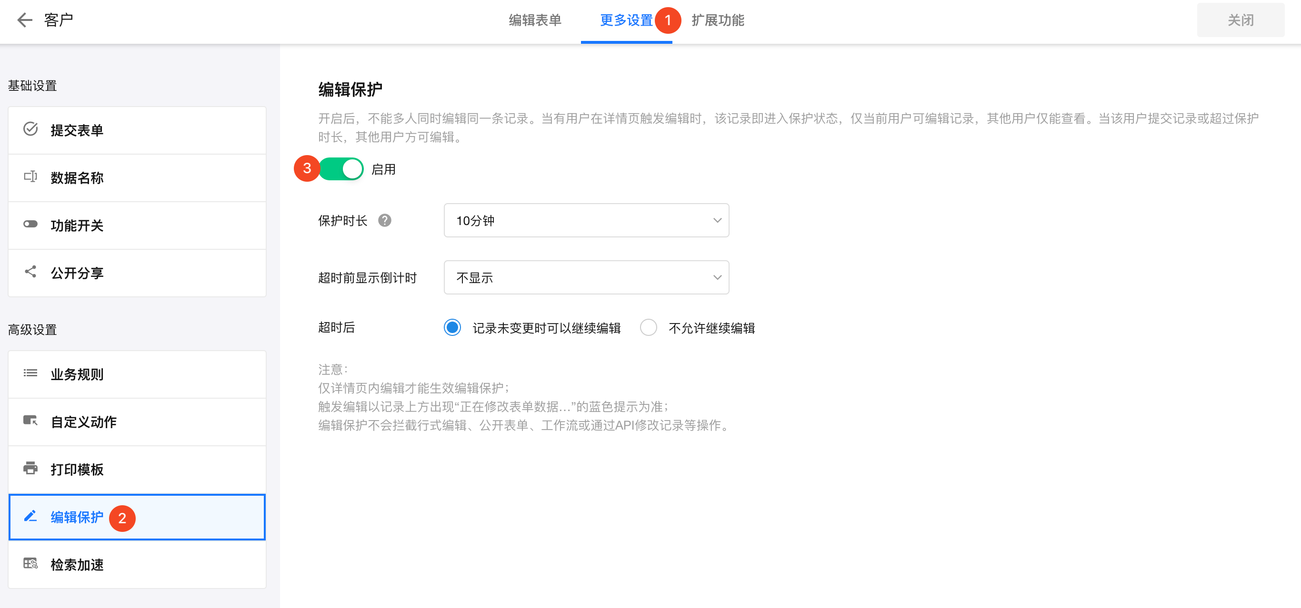
Task: Select 不允许继续编辑 radio option
Action: (649, 328)
